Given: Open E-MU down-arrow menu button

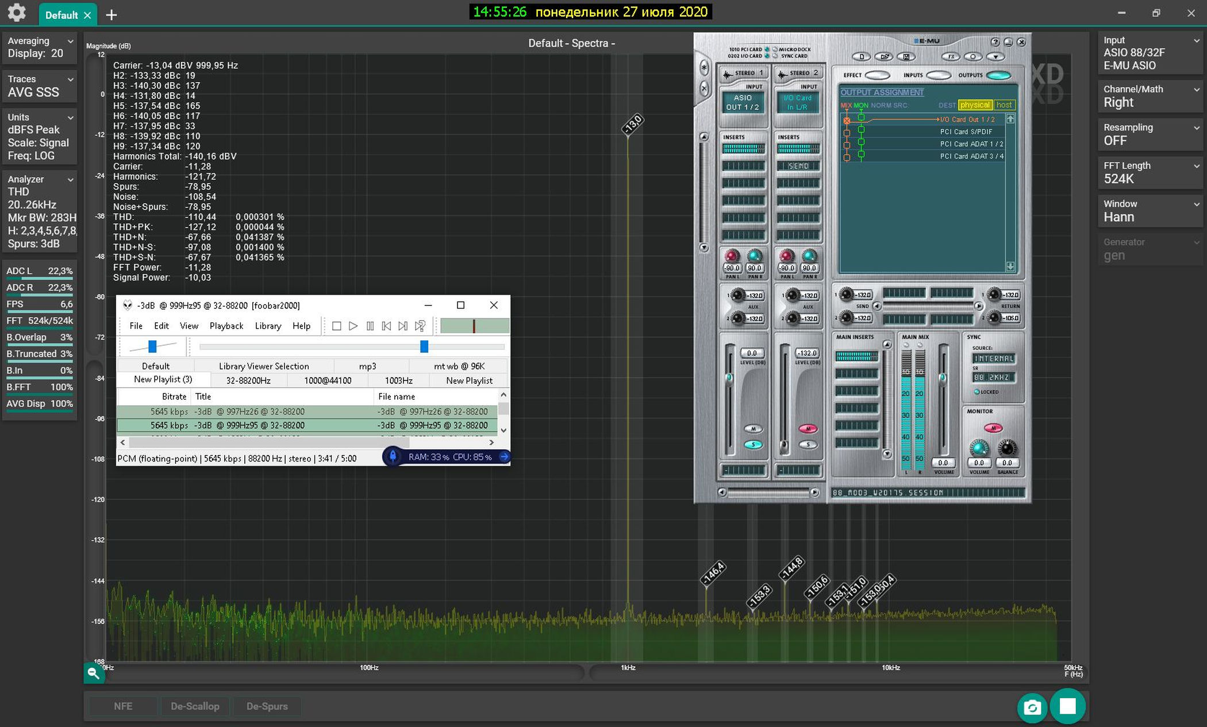Looking at the screenshot, I should click(x=995, y=56).
